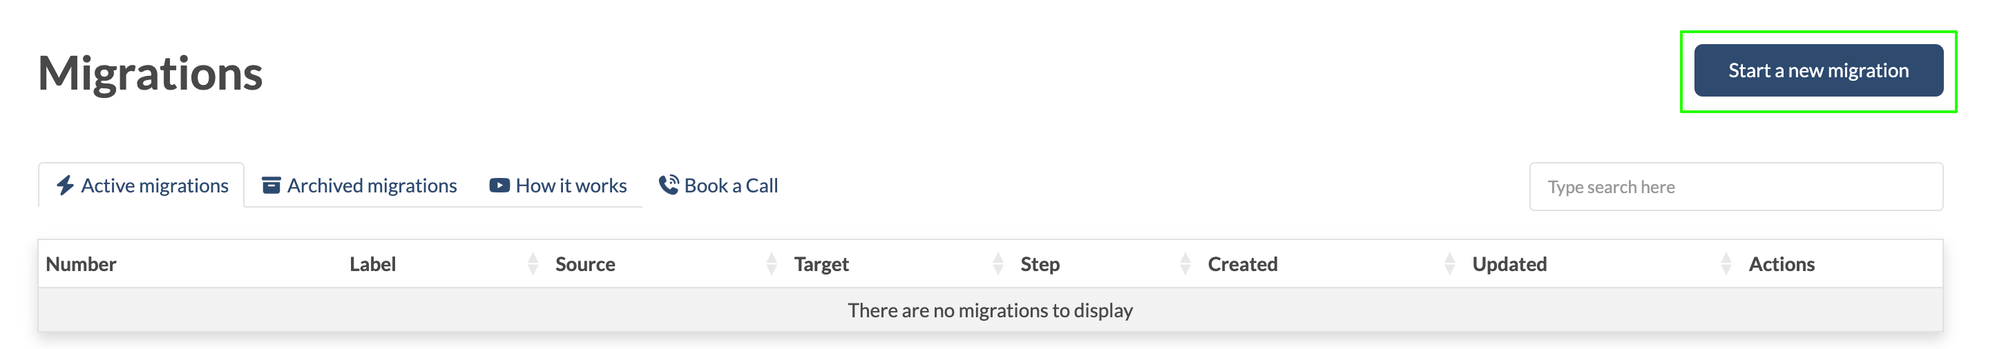Click the phone icon beside Book a Call
This screenshot has width=2006, height=349.
pyautogui.click(x=668, y=185)
